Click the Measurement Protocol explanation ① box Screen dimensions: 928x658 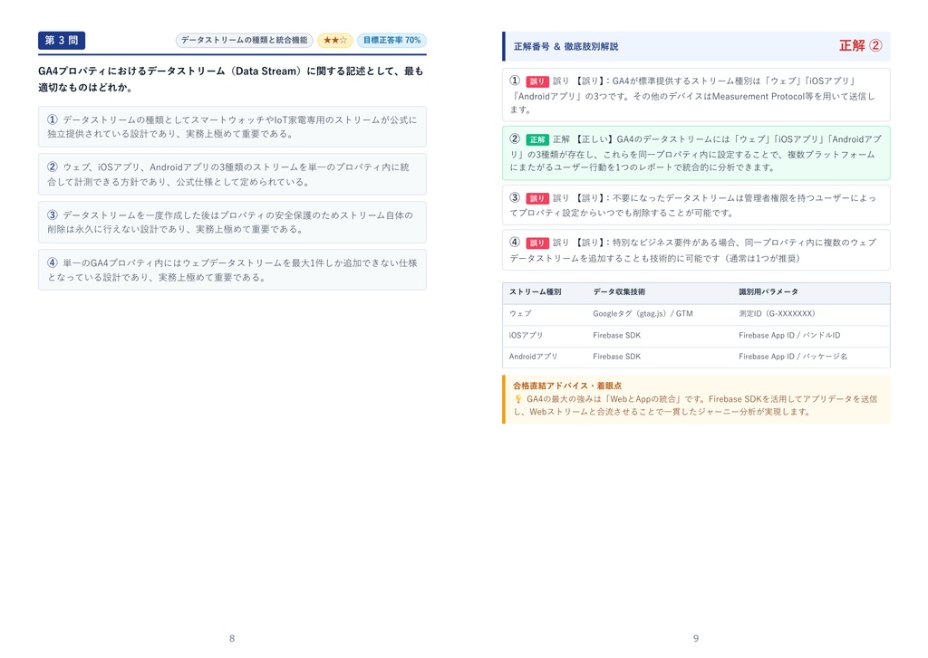pyautogui.click(x=696, y=95)
